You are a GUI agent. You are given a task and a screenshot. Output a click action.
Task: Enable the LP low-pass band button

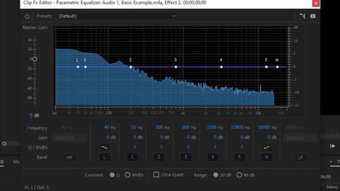click(300, 158)
